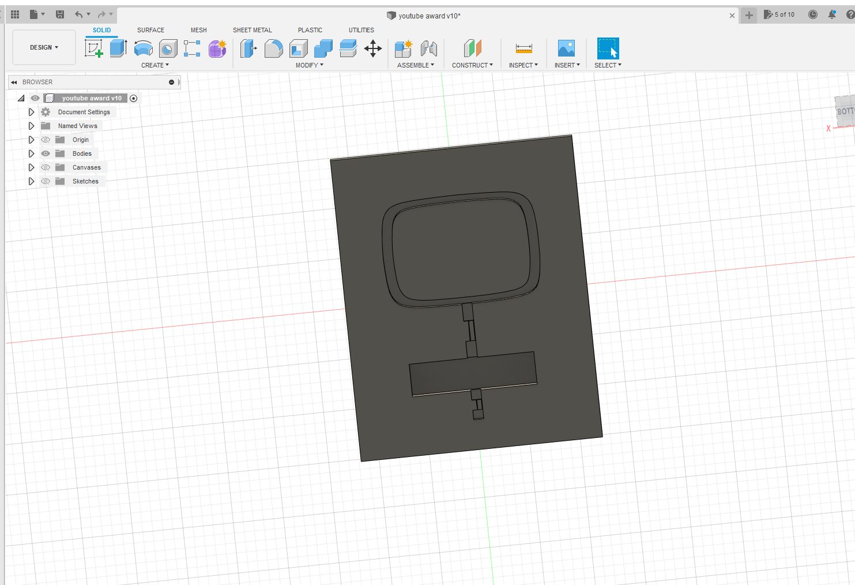
Task: Select the Fillet tool in Modify
Action: (x=273, y=48)
